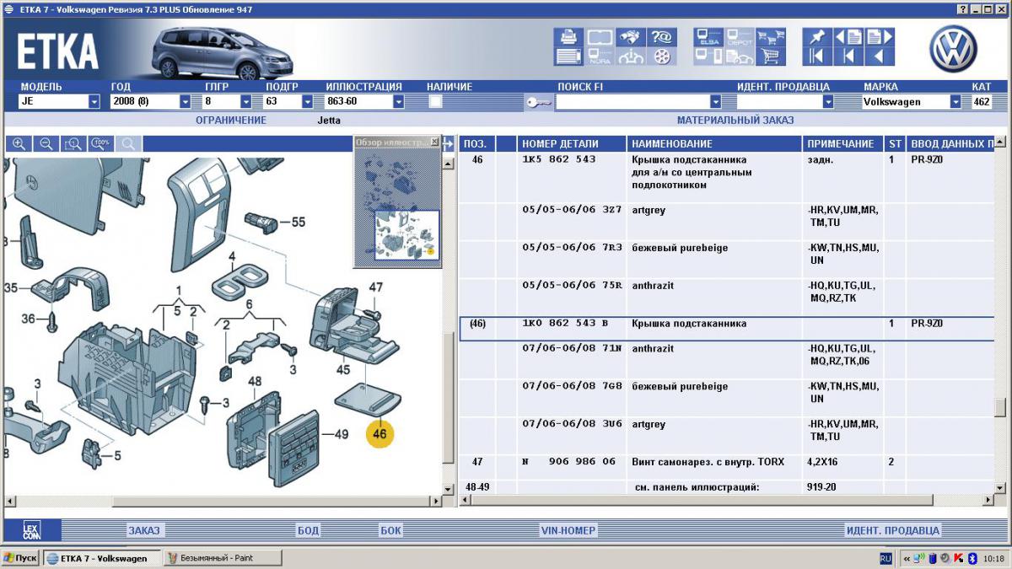Click the Поиск FI input field
Viewport: 1012px width, 569px height.
pyautogui.click(x=632, y=101)
